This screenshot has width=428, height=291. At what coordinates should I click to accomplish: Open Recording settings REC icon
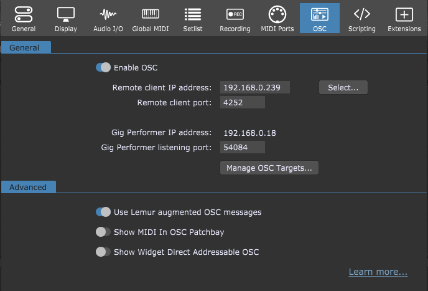[x=235, y=14]
